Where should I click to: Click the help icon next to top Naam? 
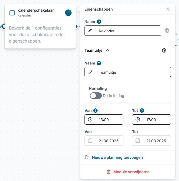coord(99,22)
